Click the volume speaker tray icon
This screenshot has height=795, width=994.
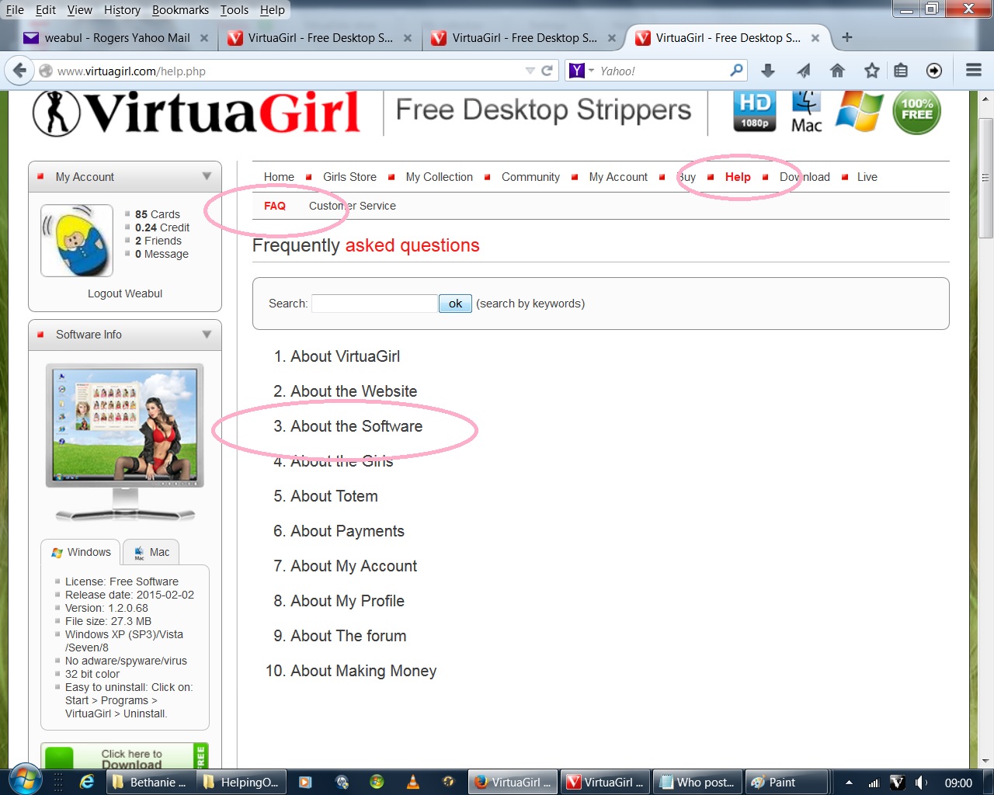pos(921,783)
